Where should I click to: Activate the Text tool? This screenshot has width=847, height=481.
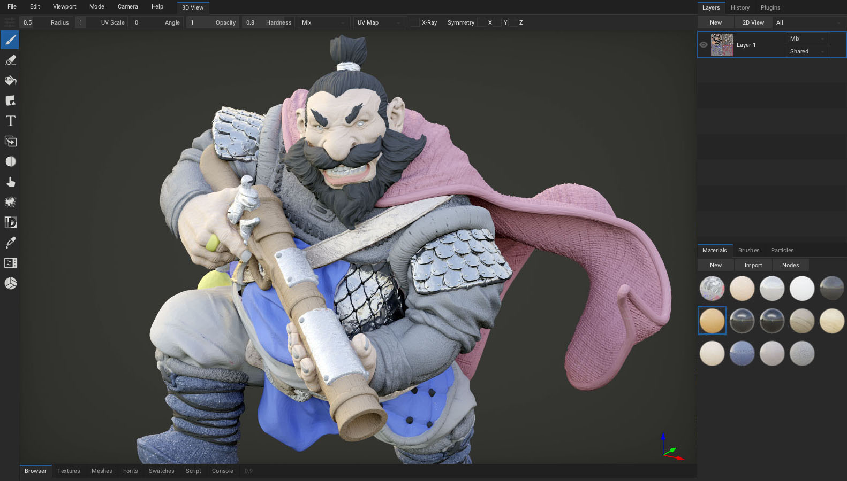point(10,121)
